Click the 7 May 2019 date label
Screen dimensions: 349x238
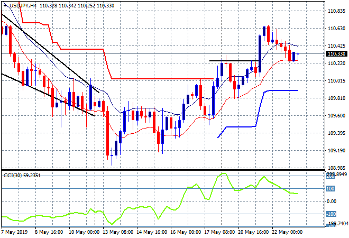tap(14, 232)
